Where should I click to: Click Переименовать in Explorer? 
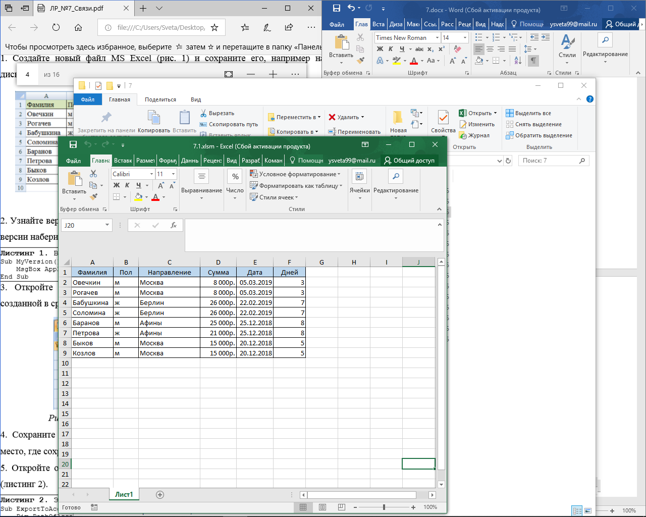354,132
